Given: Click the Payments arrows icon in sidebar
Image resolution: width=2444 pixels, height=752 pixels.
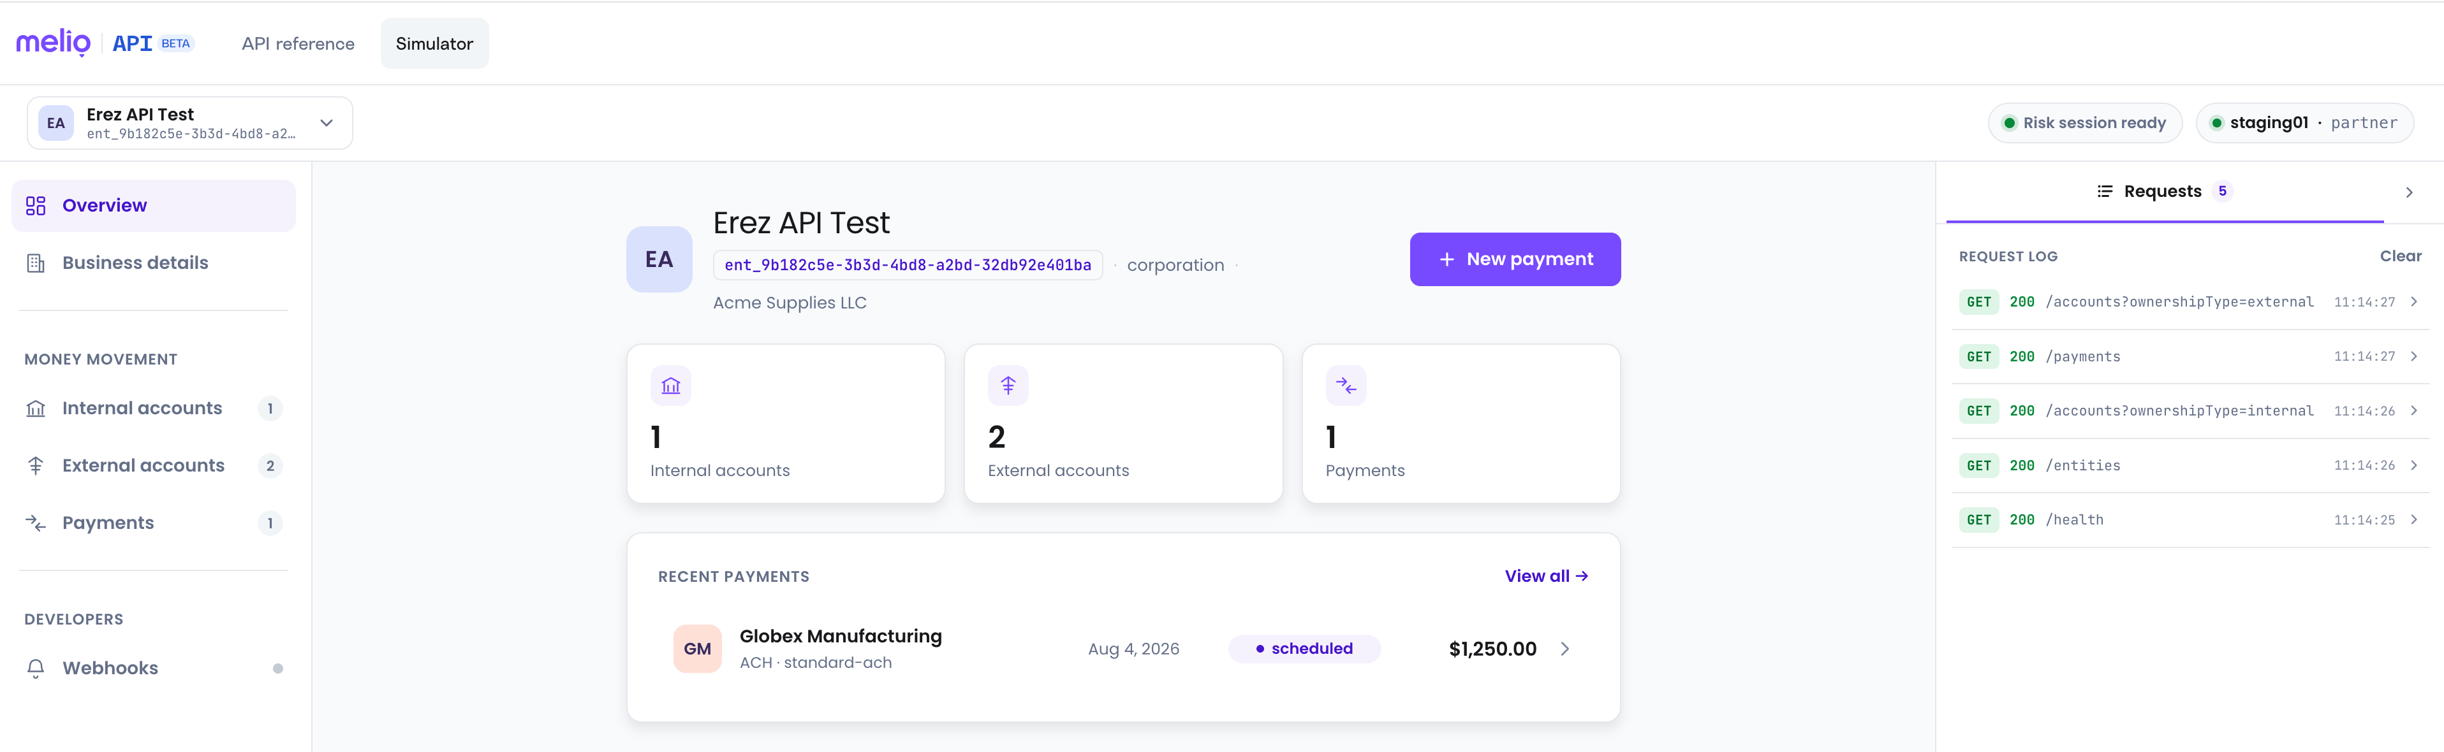Looking at the screenshot, I should [x=36, y=523].
